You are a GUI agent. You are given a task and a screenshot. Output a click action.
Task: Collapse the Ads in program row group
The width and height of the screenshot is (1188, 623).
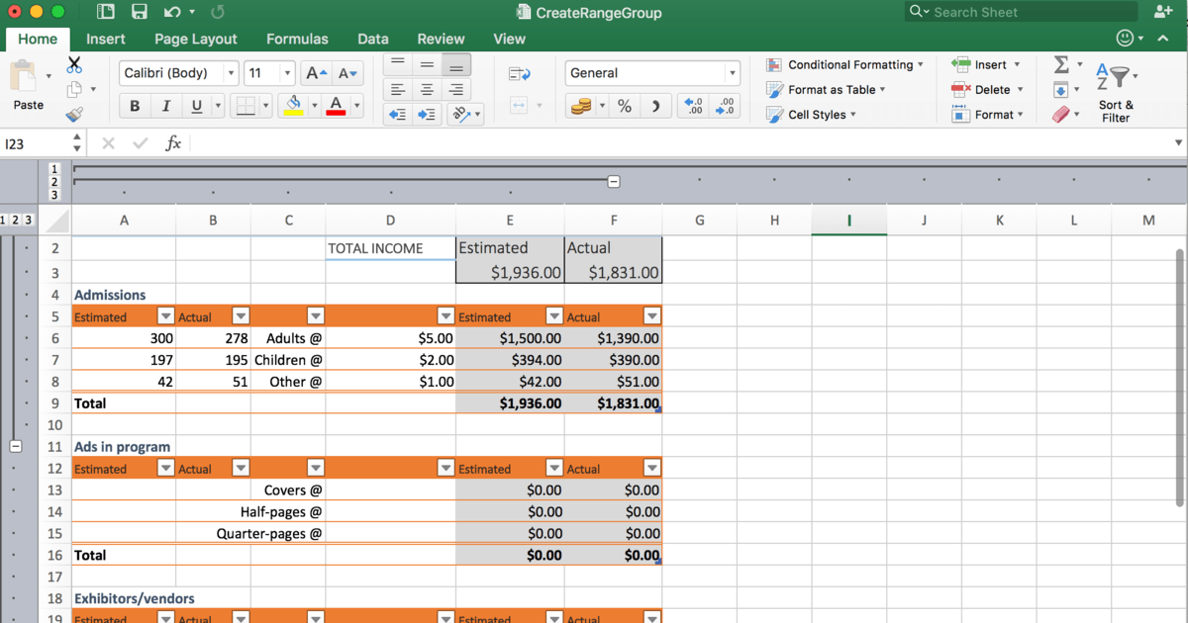[x=15, y=447]
